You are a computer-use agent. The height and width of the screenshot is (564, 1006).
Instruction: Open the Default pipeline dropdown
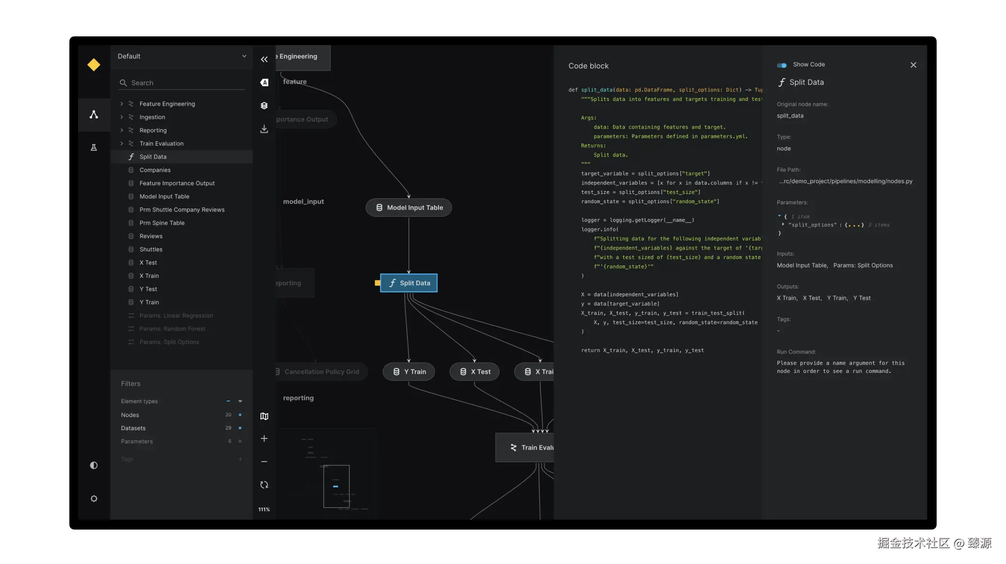181,56
